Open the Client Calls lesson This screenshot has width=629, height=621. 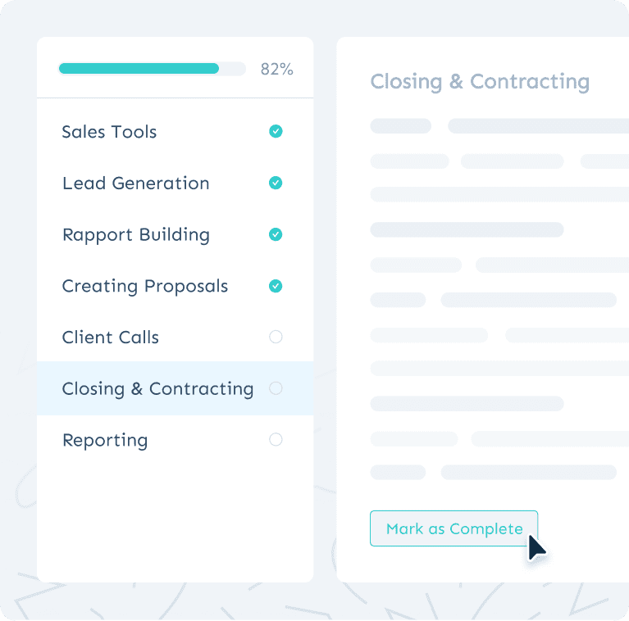click(x=110, y=337)
